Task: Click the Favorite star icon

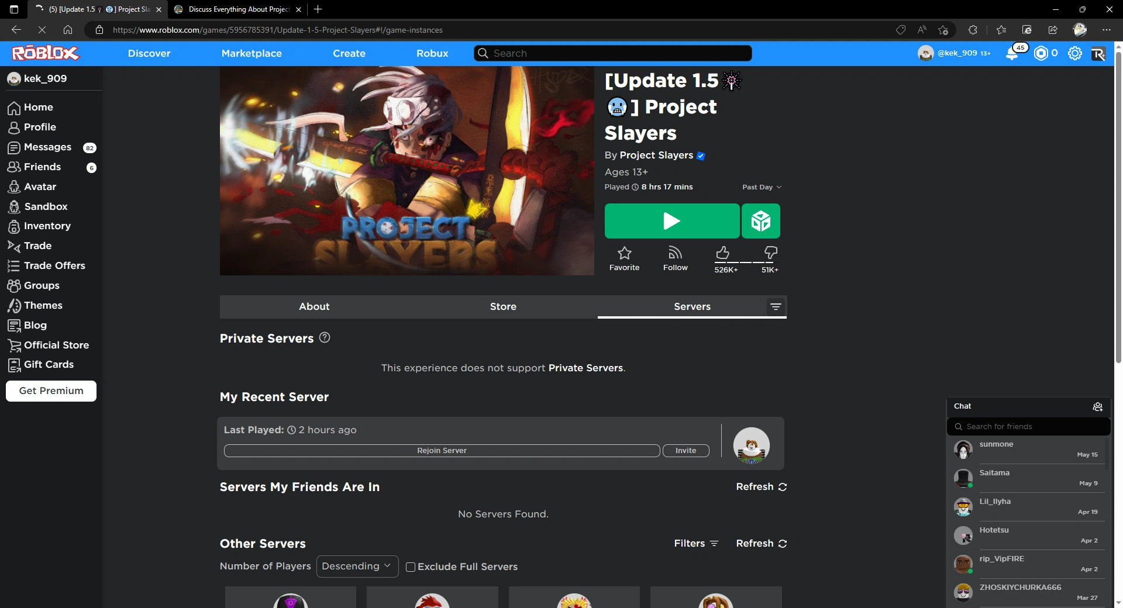Action: coord(624,253)
